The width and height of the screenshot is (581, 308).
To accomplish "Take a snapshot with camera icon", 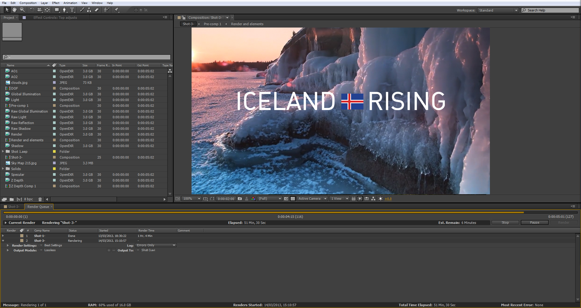I will [240, 199].
